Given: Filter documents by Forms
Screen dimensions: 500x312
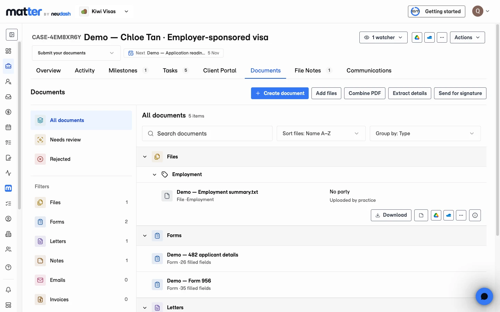Looking at the screenshot, I should tap(81, 222).
